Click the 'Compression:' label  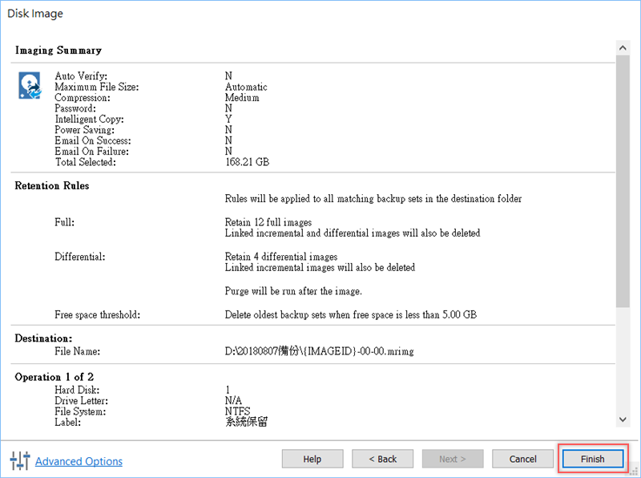point(83,97)
